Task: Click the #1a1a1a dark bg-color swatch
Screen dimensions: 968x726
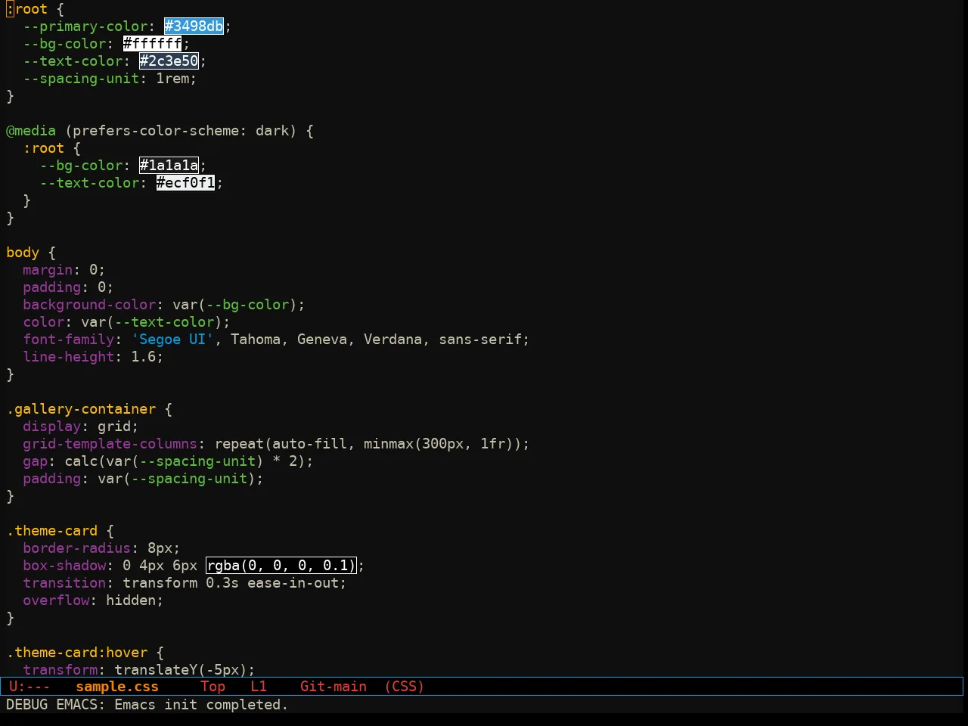Action: coord(169,166)
